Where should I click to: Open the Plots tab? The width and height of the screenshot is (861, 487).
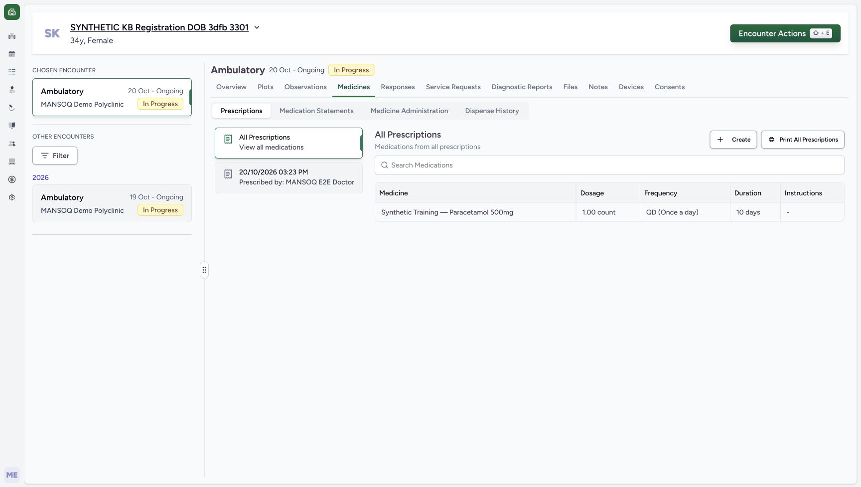(x=266, y=87)
